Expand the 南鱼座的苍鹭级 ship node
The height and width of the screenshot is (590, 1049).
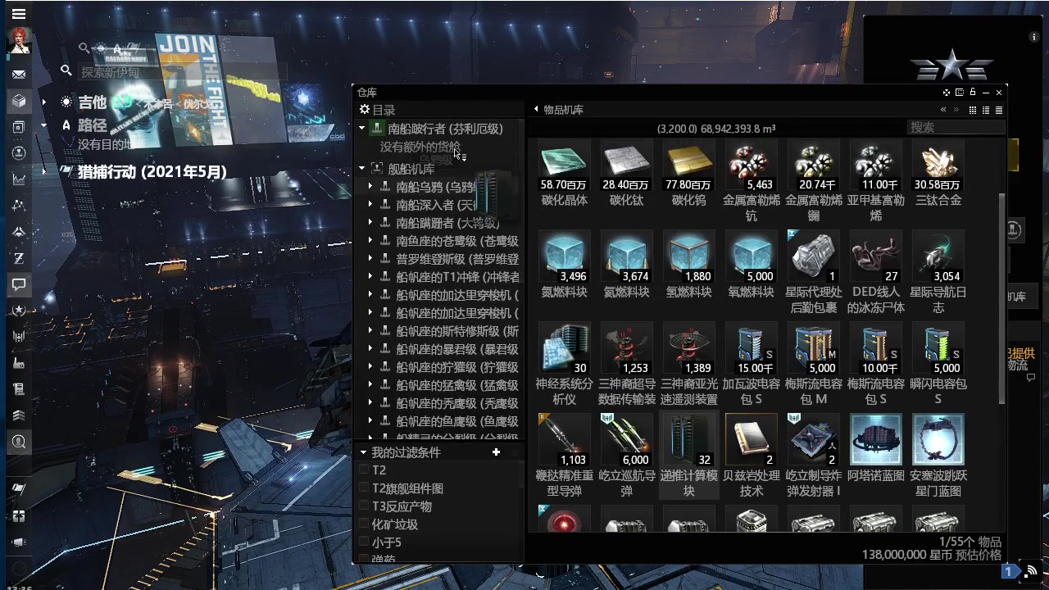coord(370,240)
